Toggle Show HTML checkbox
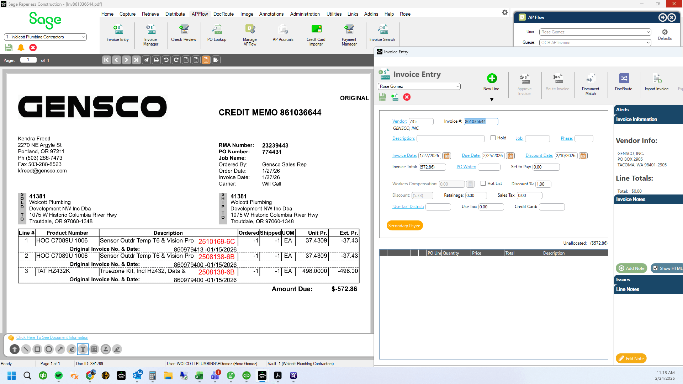 656,268
